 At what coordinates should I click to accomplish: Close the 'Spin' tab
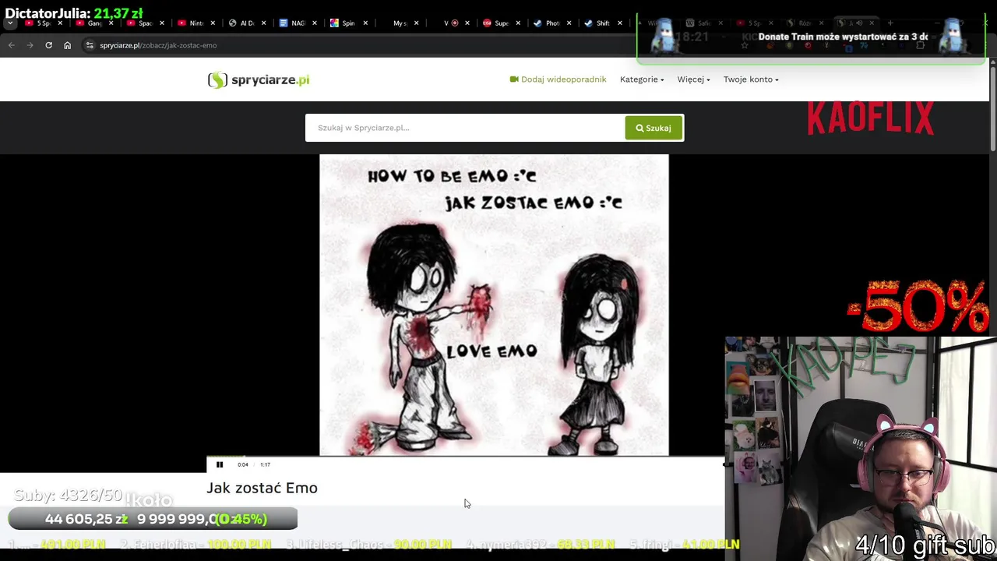point(365,23)
